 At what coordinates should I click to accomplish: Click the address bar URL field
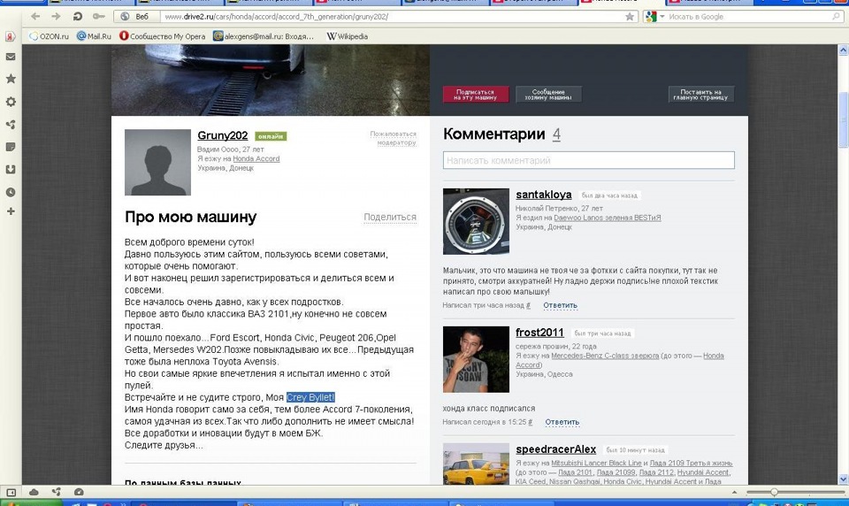coord(393,17)
